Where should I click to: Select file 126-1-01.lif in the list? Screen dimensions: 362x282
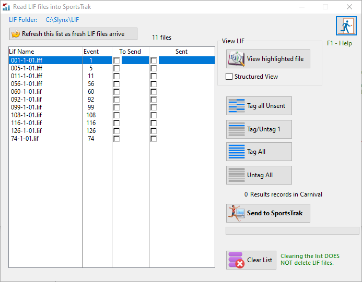click(26, 131)
